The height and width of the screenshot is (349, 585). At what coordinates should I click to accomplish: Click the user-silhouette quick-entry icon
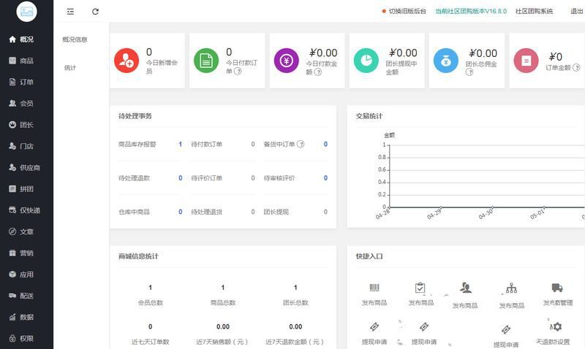[x=466, y=288]
